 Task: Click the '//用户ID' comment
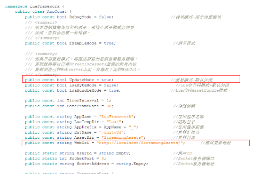[182, 153]
